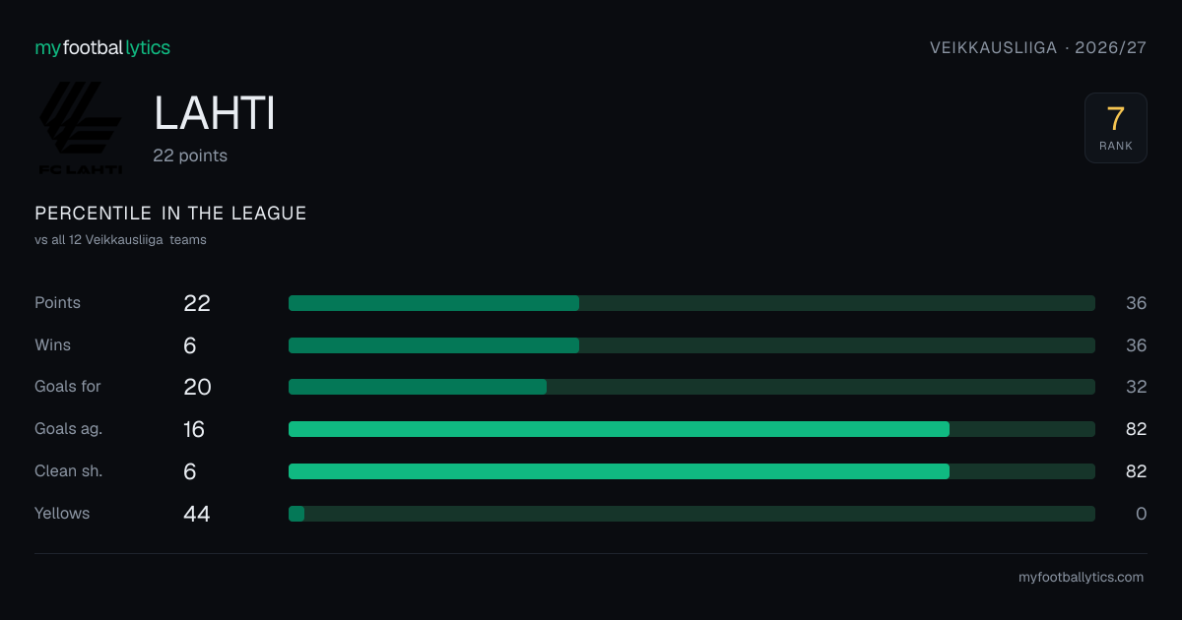Click the Points percentile bar
Image resolution: width=1182 pixels, height=620 pixels.
point(691,303)
